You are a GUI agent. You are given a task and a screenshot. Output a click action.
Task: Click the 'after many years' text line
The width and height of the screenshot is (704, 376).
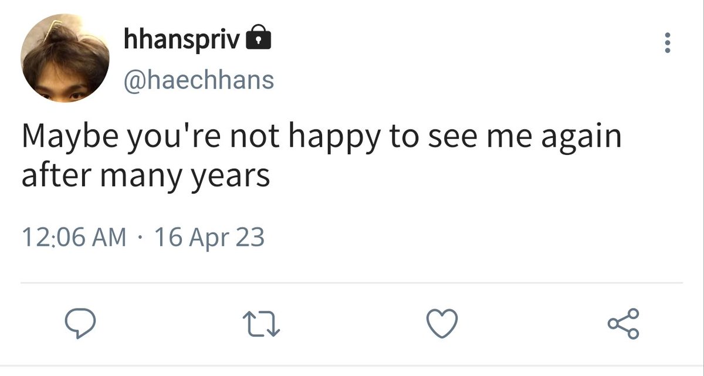coord(146,177)
